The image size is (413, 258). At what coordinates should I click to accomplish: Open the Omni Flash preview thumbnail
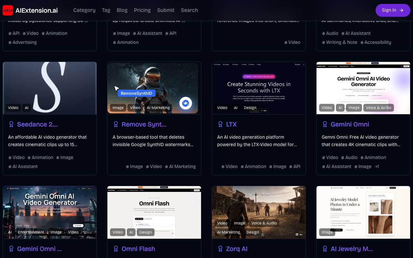click(154, 212)
